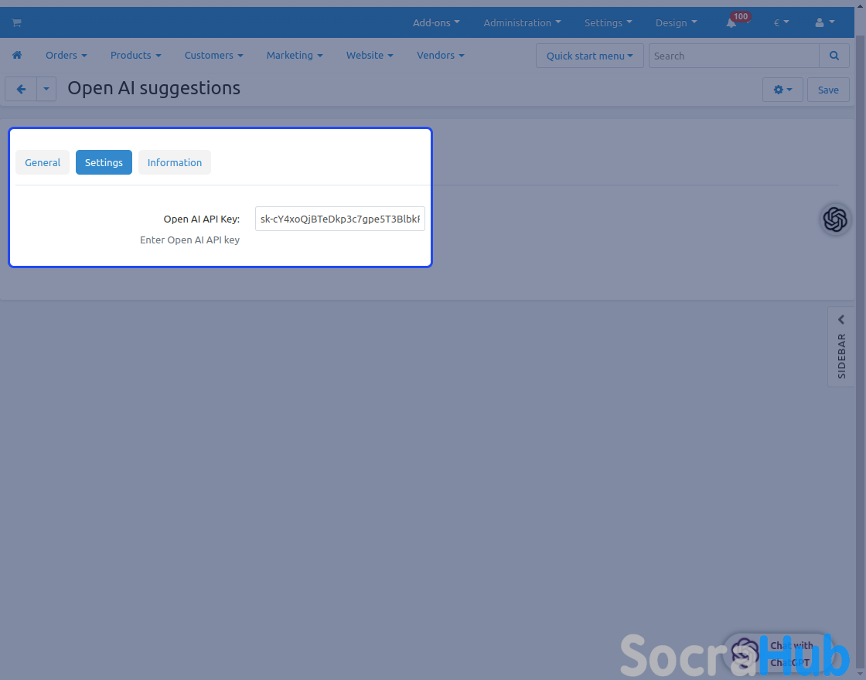Open the user account menu icon
This screenshot has height=680, width=866.
pos(824,23)
